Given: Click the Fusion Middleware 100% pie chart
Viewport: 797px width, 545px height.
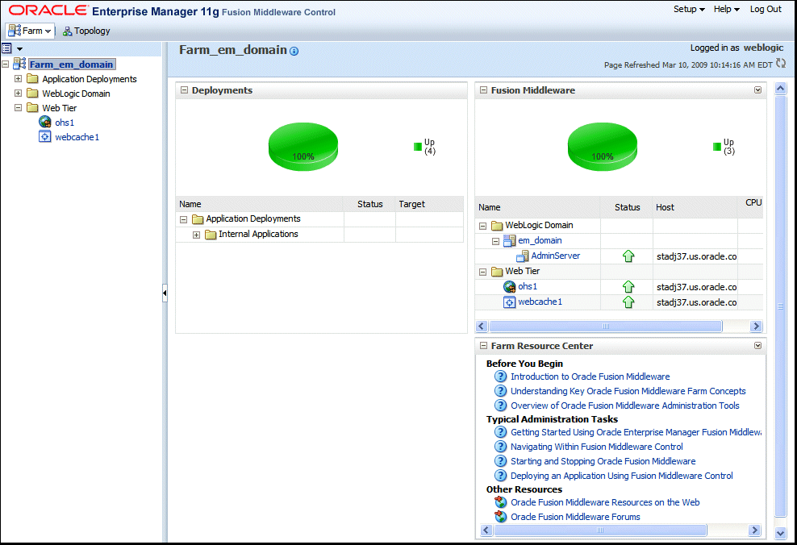Looking at the screenshot, I should coord(603,147).
